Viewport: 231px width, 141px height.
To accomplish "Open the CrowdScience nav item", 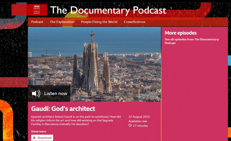I will pos(135,22).
